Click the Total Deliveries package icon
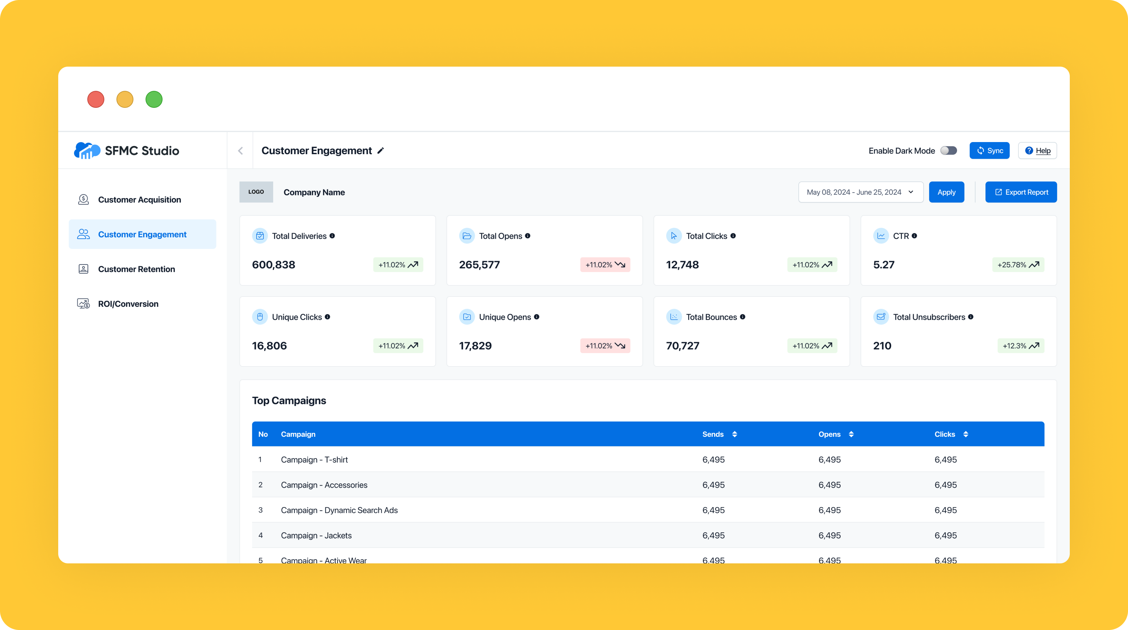This screenshot has height=630, width=1128. click(x=260, y=236)
